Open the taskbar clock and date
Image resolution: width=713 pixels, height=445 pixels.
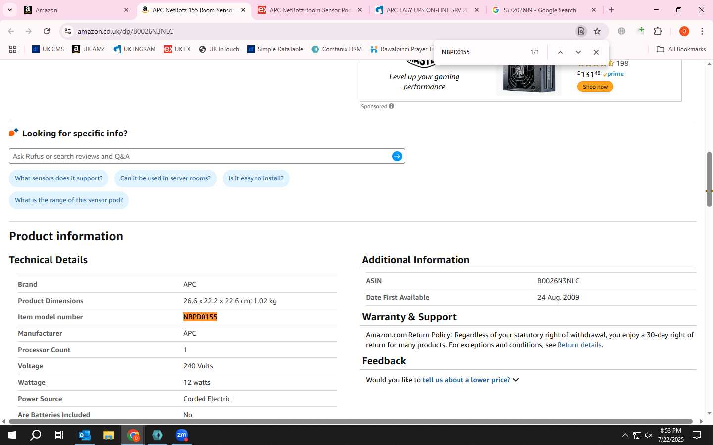click(670, 435)
